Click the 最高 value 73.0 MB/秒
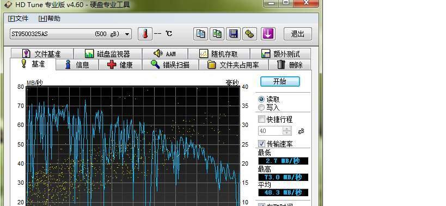 (283, 177)
